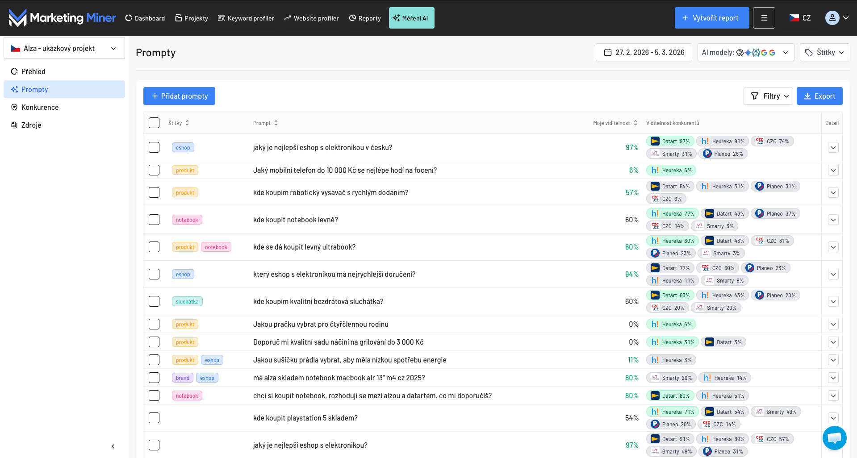Open the user account avatar icon
The height and width of the screenshot is (458, 857).
[x=832, y=18]
